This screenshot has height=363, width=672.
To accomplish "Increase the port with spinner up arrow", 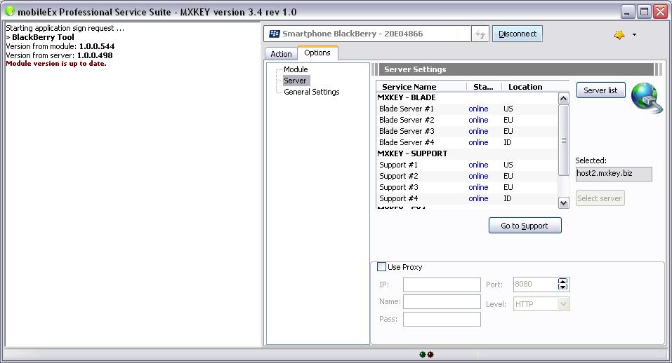I will (x=562, y=281).
